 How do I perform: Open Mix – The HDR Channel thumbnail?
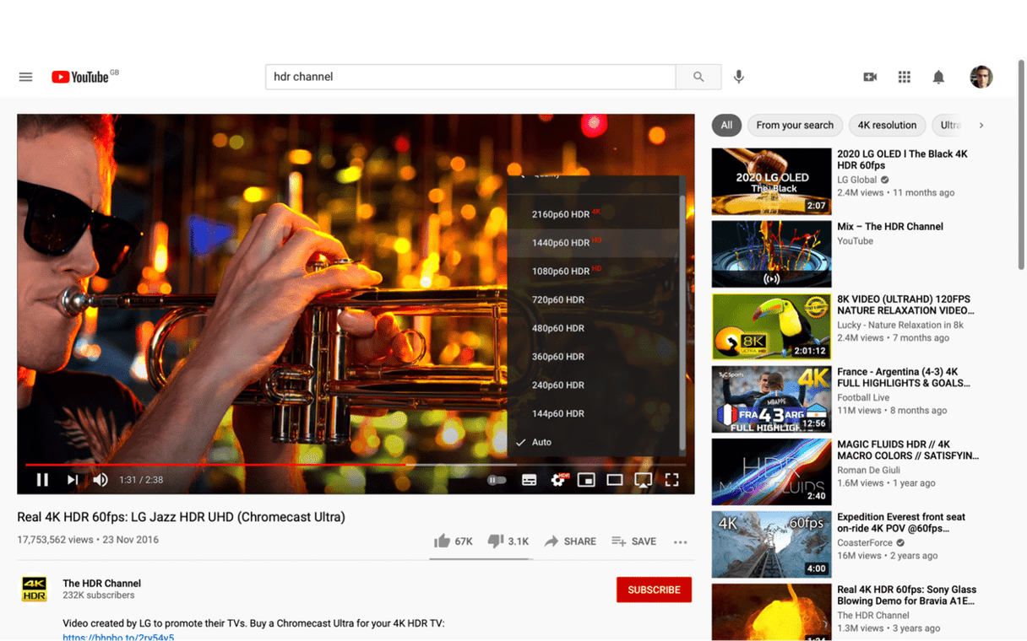click(x=771, y=254)
